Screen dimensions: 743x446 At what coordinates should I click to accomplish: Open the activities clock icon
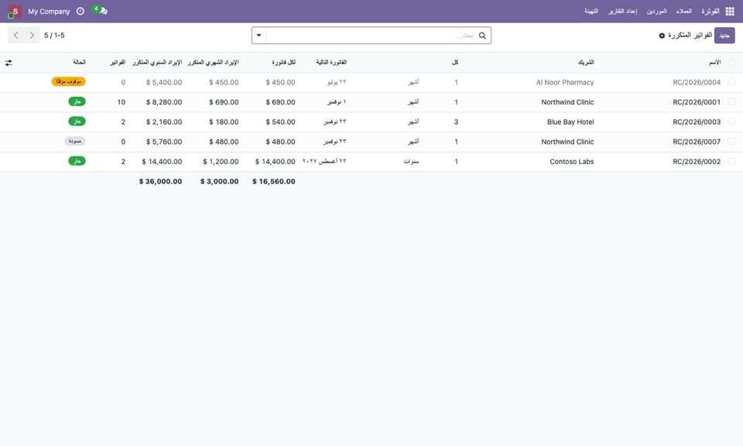pos(80,12)
